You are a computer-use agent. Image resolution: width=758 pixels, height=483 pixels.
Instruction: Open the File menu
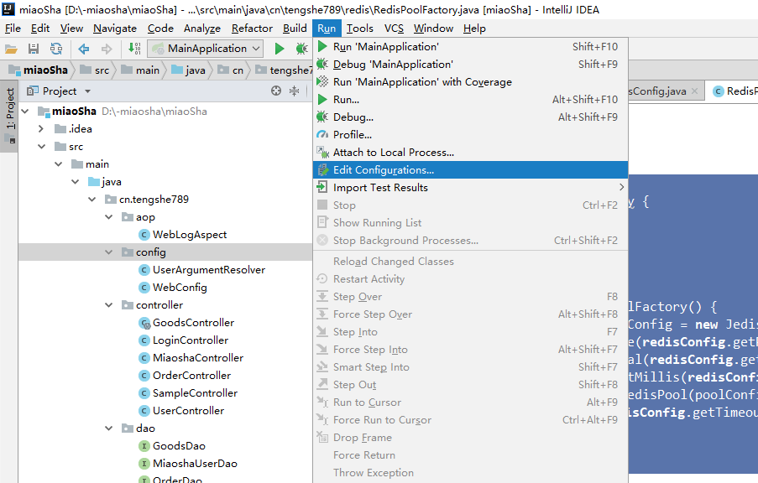click(x=13, y=29)
